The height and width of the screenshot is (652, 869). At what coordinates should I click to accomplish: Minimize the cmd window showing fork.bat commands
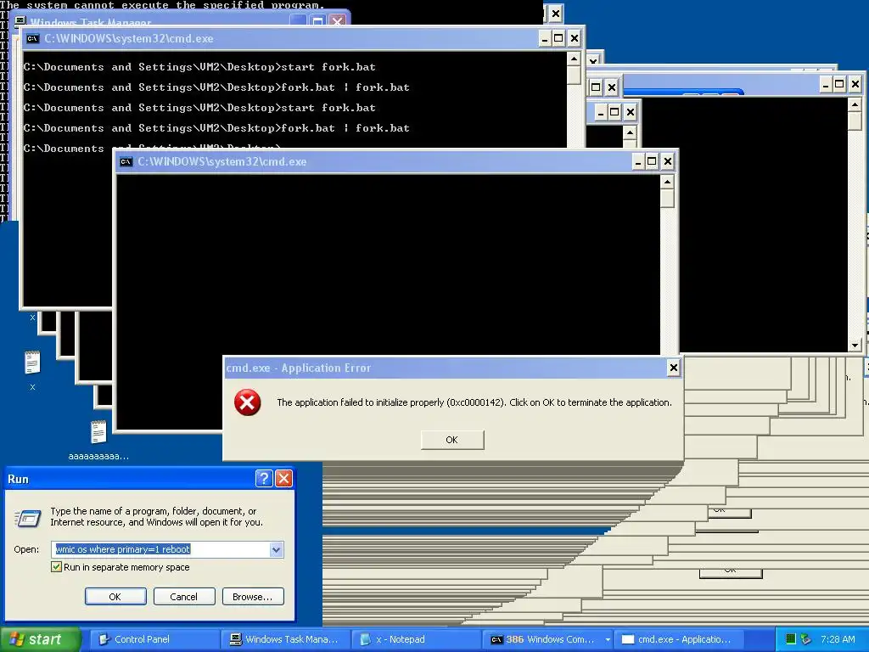[544, 38]
